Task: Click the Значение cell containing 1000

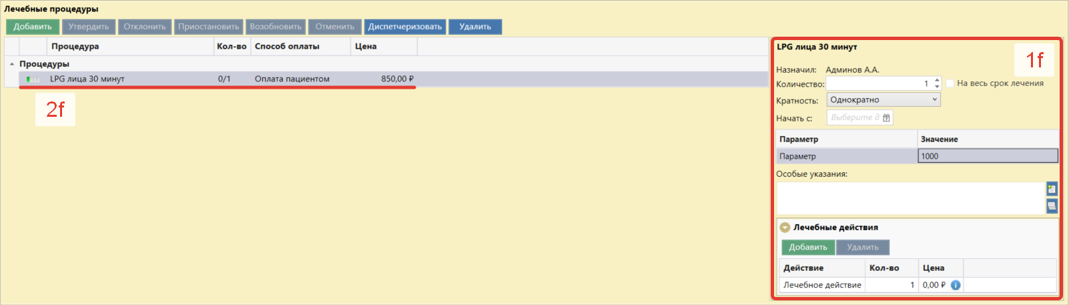Action: (x=987, y=156)
